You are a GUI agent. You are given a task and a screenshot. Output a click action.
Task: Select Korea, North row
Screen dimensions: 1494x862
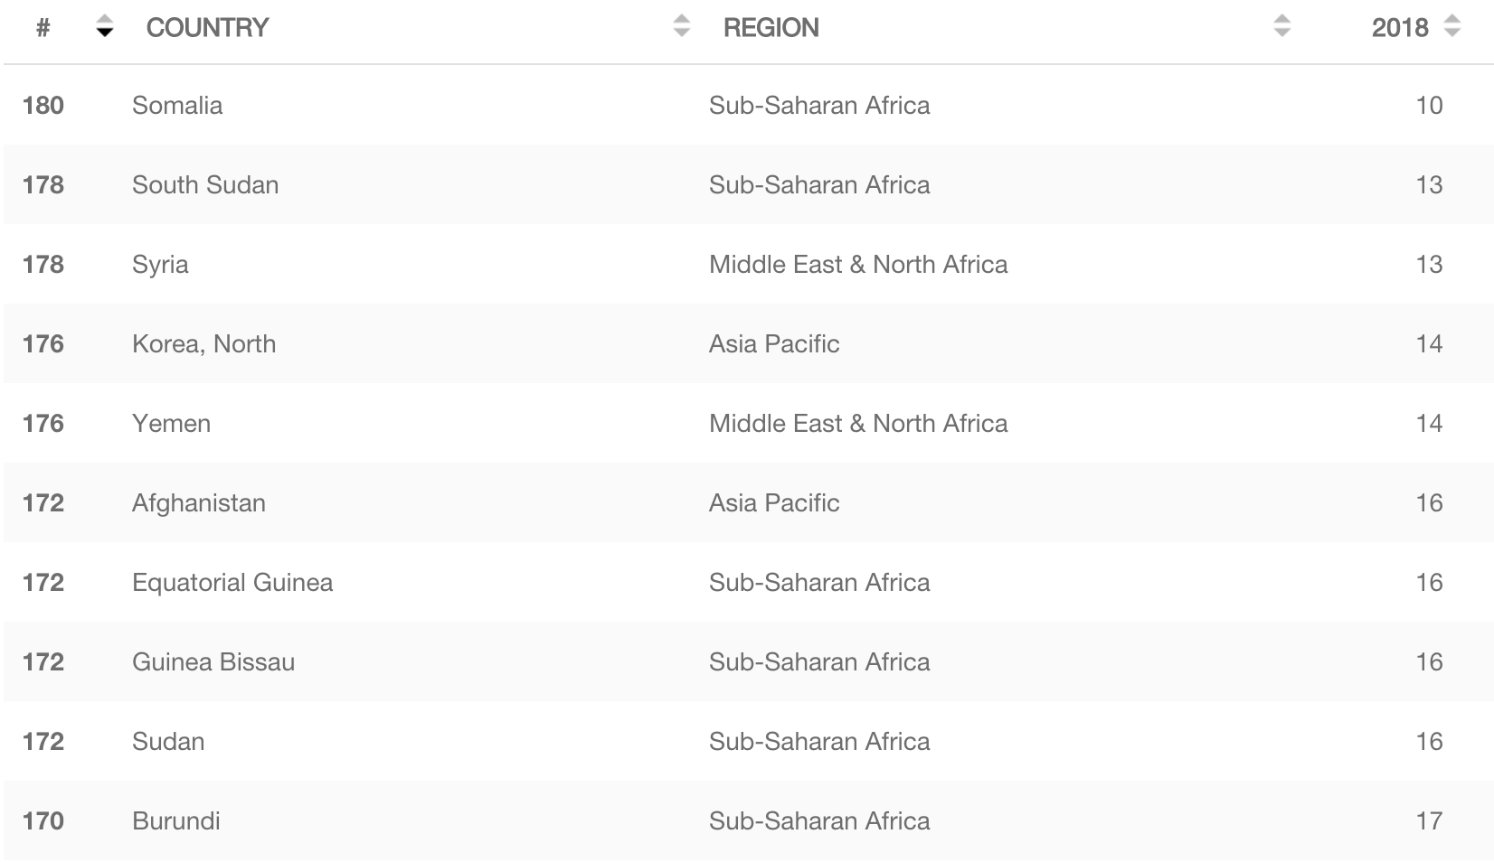[x=749, y=343]
